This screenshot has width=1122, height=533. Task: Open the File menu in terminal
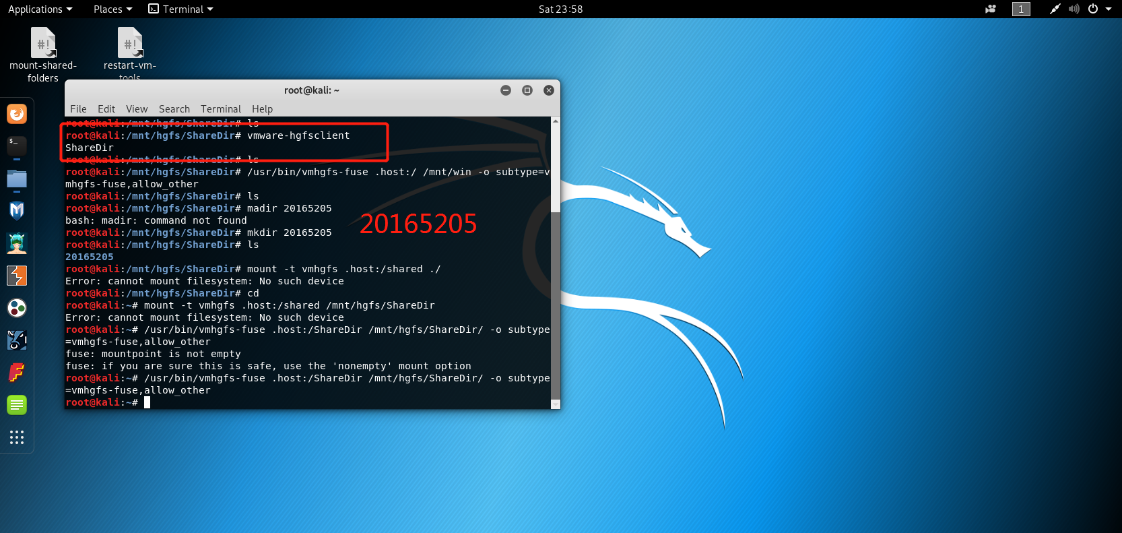[x=78, y=108]
